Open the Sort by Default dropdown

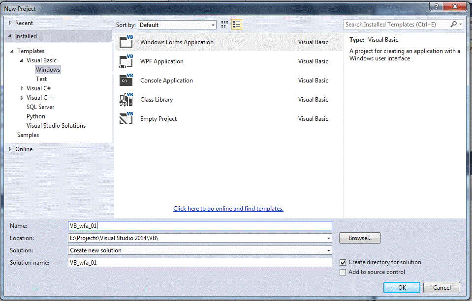click(177, 25)
